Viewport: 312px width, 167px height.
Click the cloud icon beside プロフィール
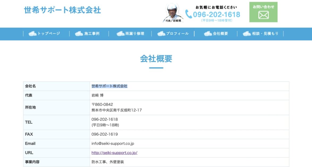[161, 34]
